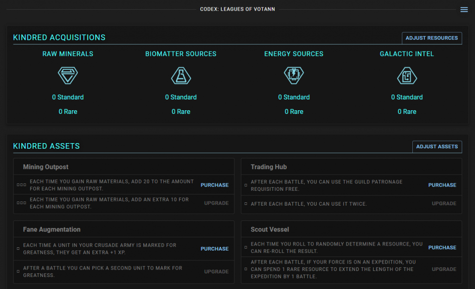Click the Raw Minerals gem icon
Viewport: 475px width, 289px height.
[68, 75]
